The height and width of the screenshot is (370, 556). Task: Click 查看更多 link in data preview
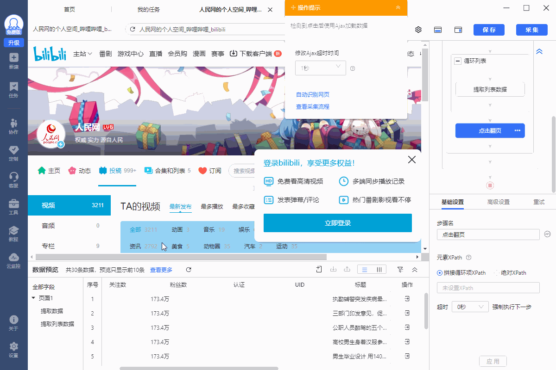pos(161,270)
